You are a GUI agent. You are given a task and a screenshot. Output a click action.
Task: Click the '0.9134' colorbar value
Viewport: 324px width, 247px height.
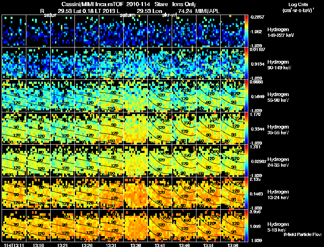(258, 64)
